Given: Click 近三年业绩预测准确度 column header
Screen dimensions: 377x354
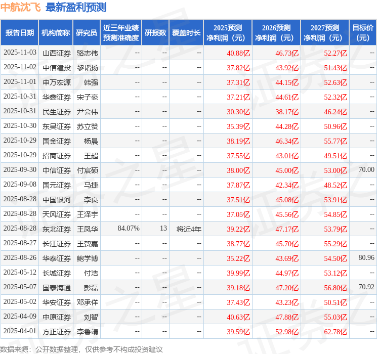Looking at the screenshot, I should point(121,33).
